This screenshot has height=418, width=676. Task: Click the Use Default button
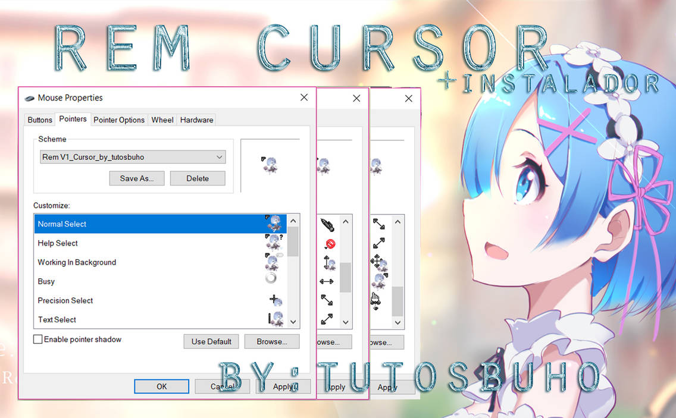tap(211, 341)
